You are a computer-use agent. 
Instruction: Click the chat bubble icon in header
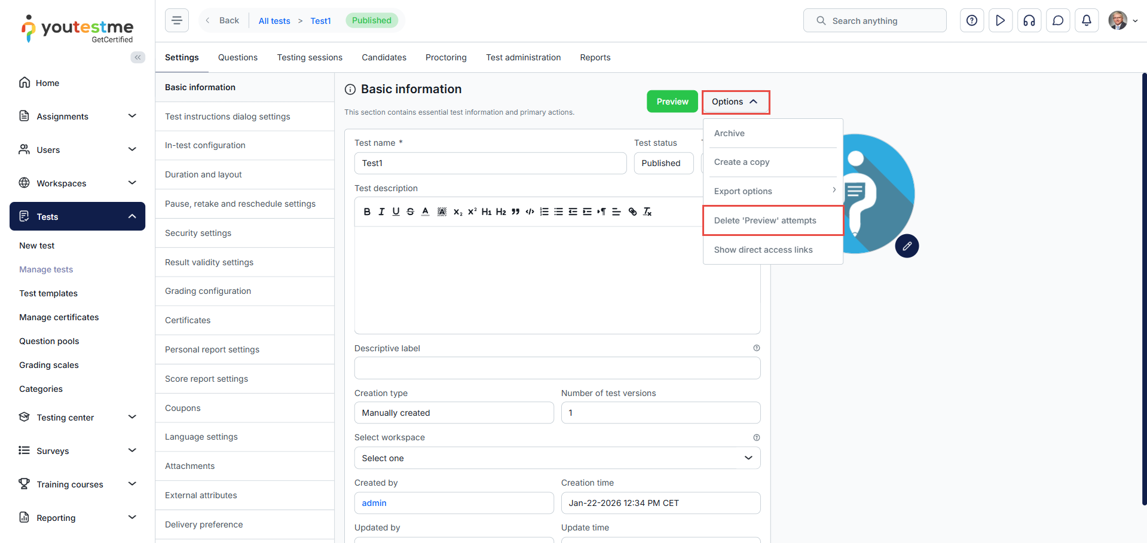coord(1057,21)
